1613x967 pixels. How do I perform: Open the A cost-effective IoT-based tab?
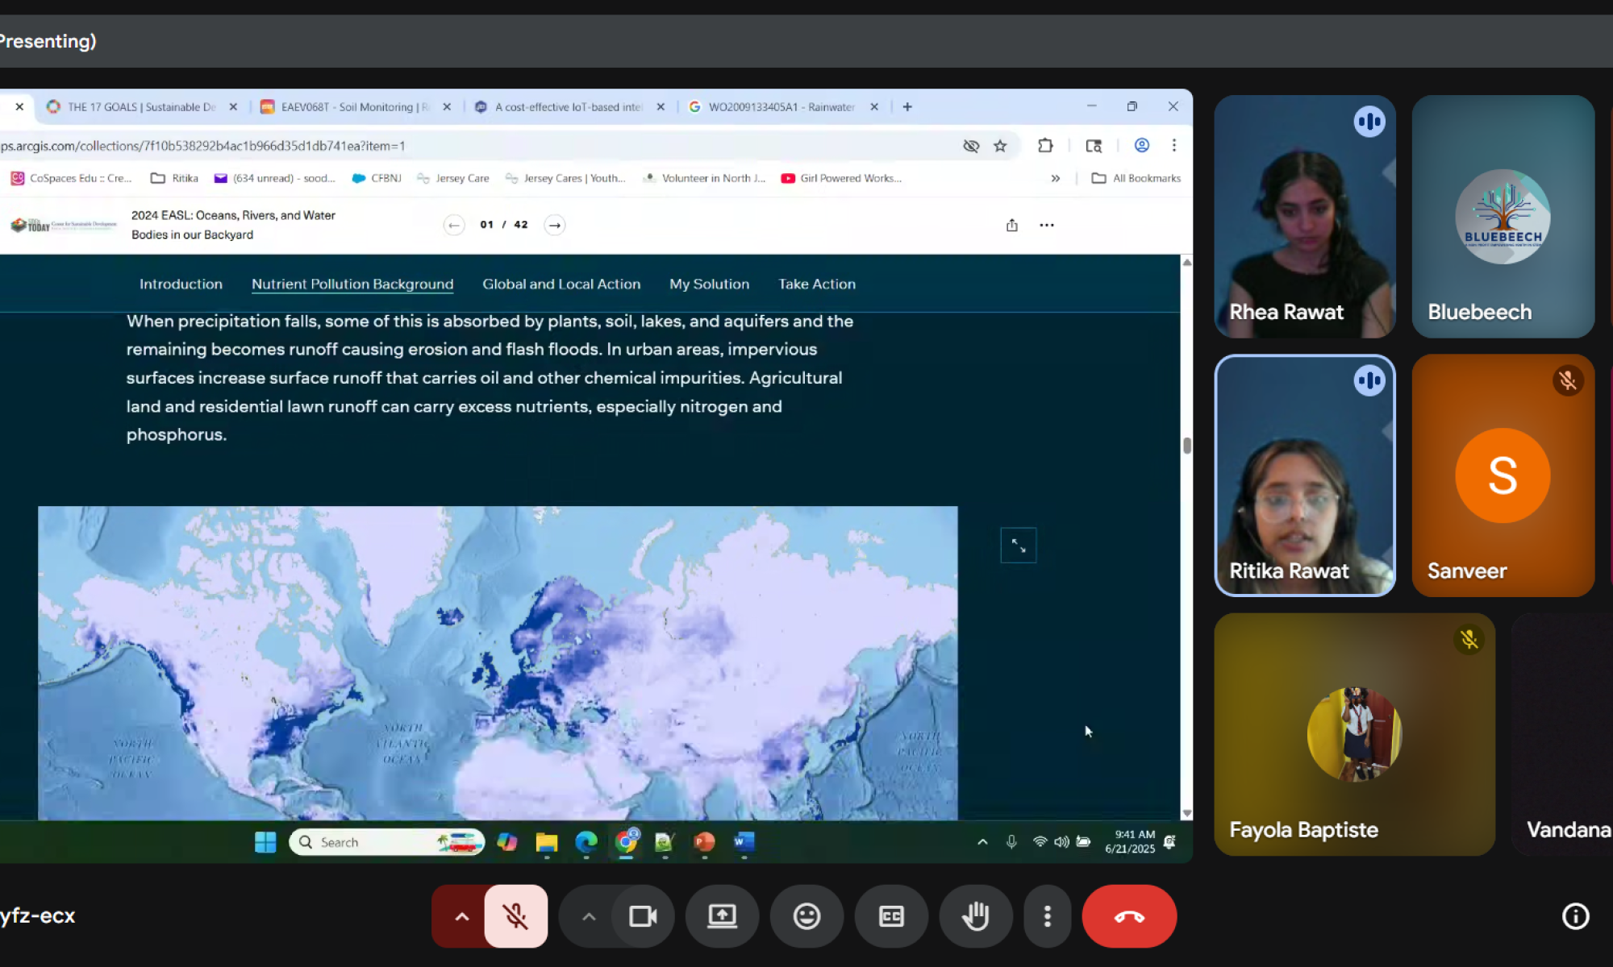pos(569,106)
